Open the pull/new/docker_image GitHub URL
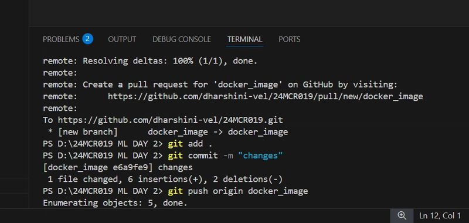 pyautogui.click(x=266, y=96)
